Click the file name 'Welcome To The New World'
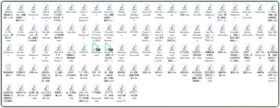 click(122, 56)
